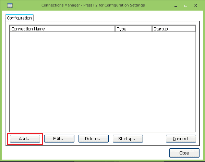Screen dimensions: 205x162
Task: Sort by the Startup column header
Action: tap(173, 29)
